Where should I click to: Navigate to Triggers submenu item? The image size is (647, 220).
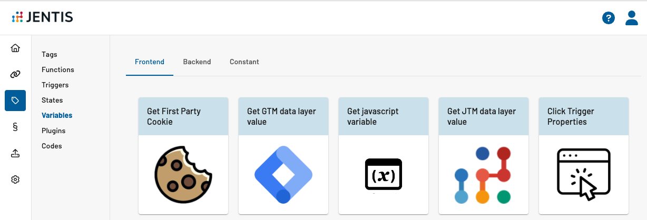point(55,85)
